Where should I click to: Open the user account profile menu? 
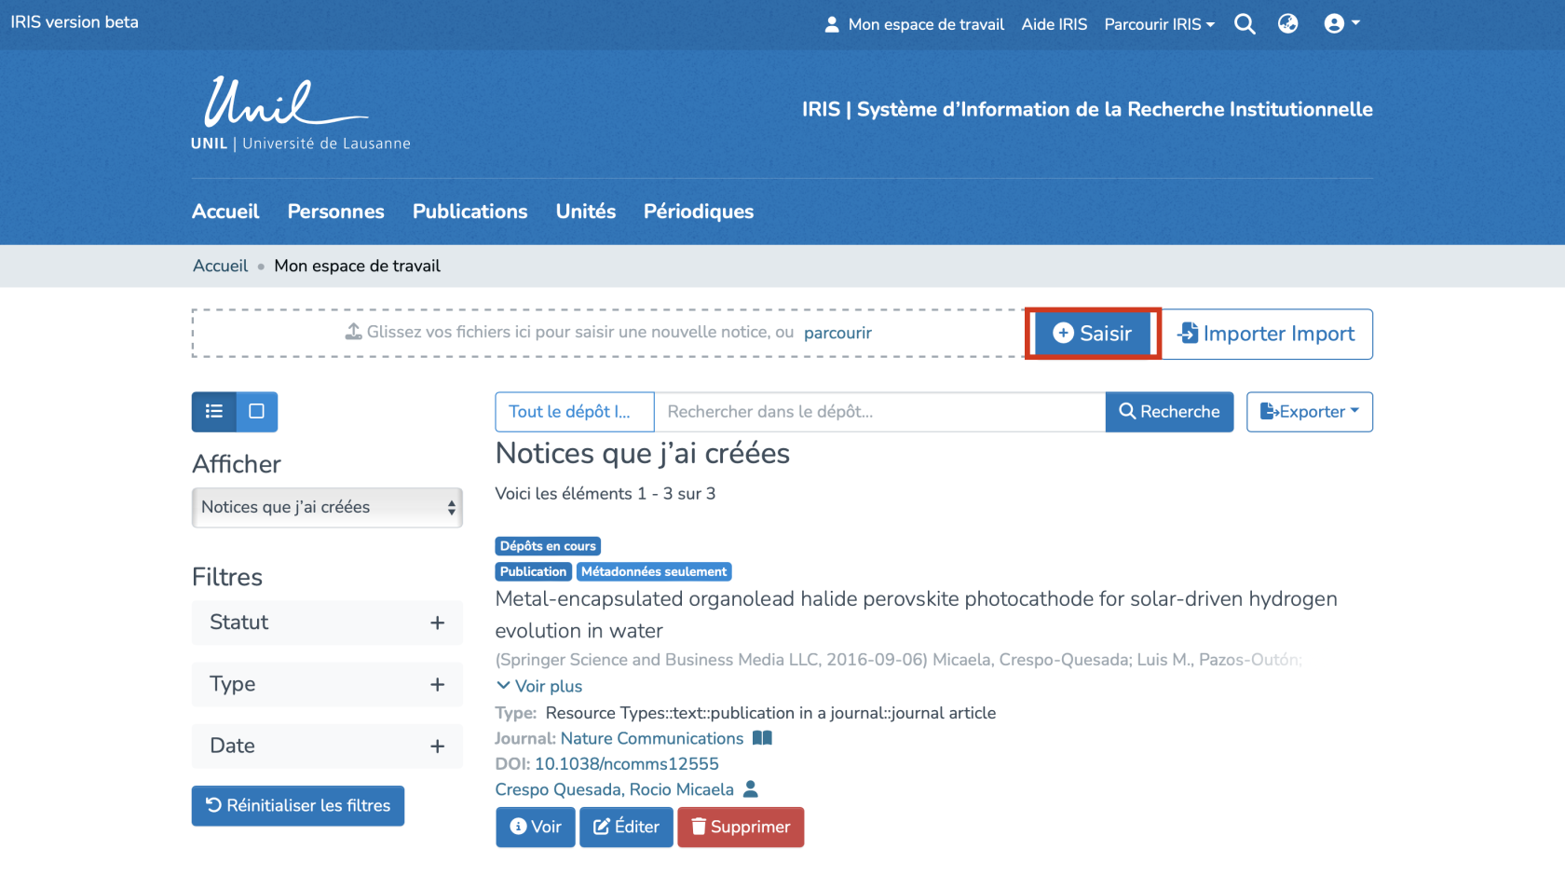1340,24
